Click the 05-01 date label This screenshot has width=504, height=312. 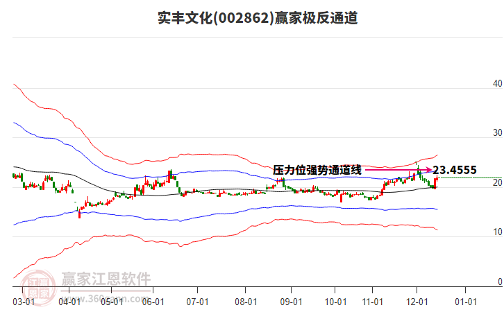click(112, 302)
